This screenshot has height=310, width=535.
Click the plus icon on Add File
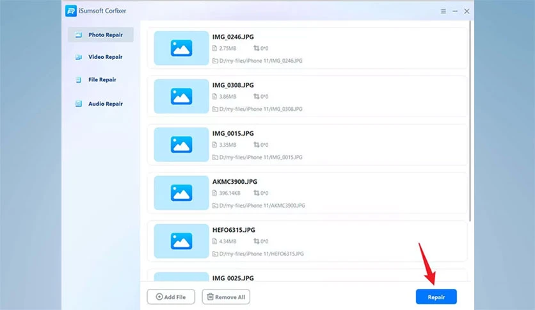[x=159, y=297]
